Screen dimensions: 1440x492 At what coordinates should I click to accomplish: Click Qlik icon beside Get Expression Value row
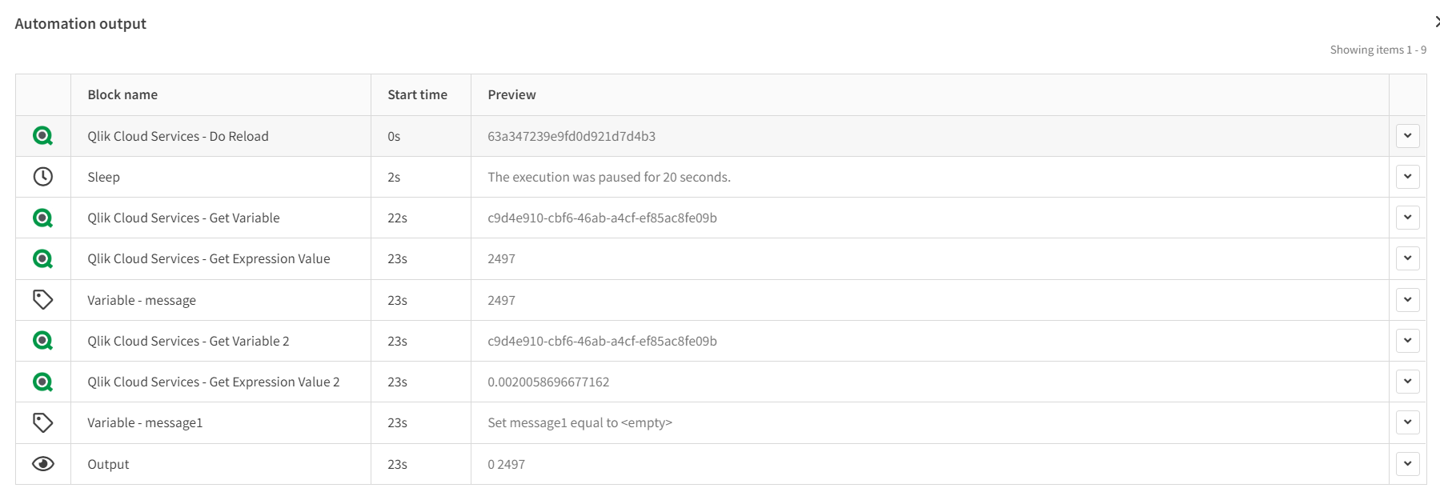[x=43, y=258]
